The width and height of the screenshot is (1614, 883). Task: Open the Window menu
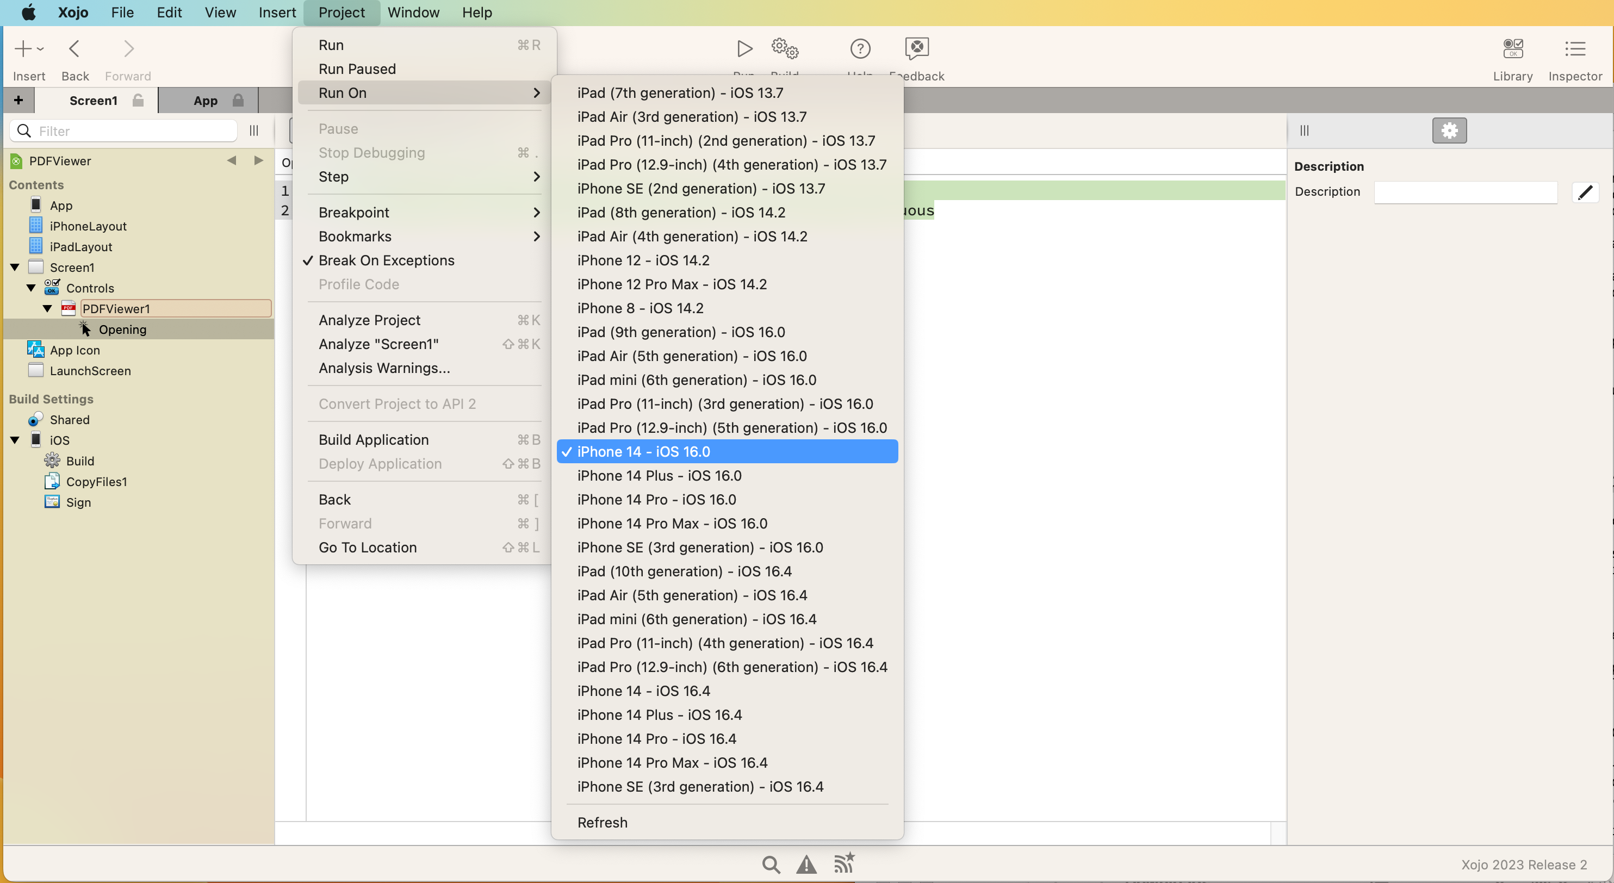click(413, 13)
